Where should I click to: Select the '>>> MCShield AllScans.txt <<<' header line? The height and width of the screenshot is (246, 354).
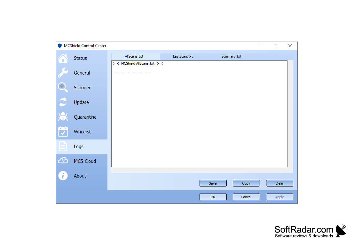coord(138,63)
